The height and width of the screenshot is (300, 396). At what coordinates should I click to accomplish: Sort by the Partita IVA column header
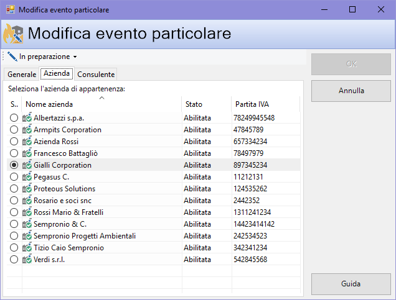pos(266,104)
